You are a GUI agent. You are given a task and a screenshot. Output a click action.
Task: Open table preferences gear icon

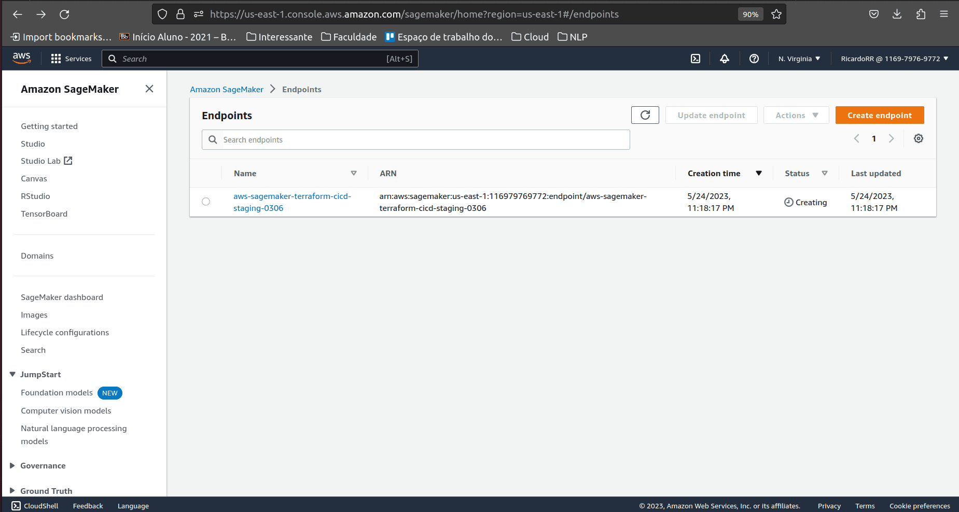pyautogui.click(x=918, y=139)
